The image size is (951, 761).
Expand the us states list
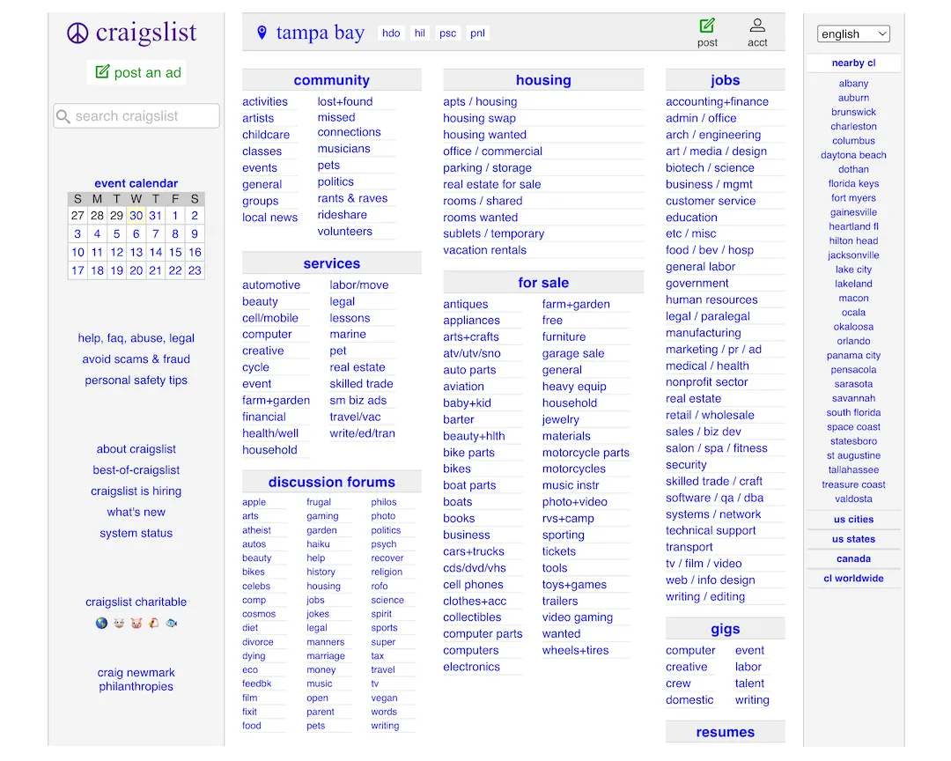pos(853,539)
